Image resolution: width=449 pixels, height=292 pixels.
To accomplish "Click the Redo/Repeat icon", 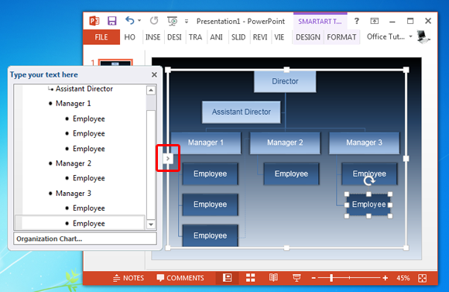I will (154, 21).
